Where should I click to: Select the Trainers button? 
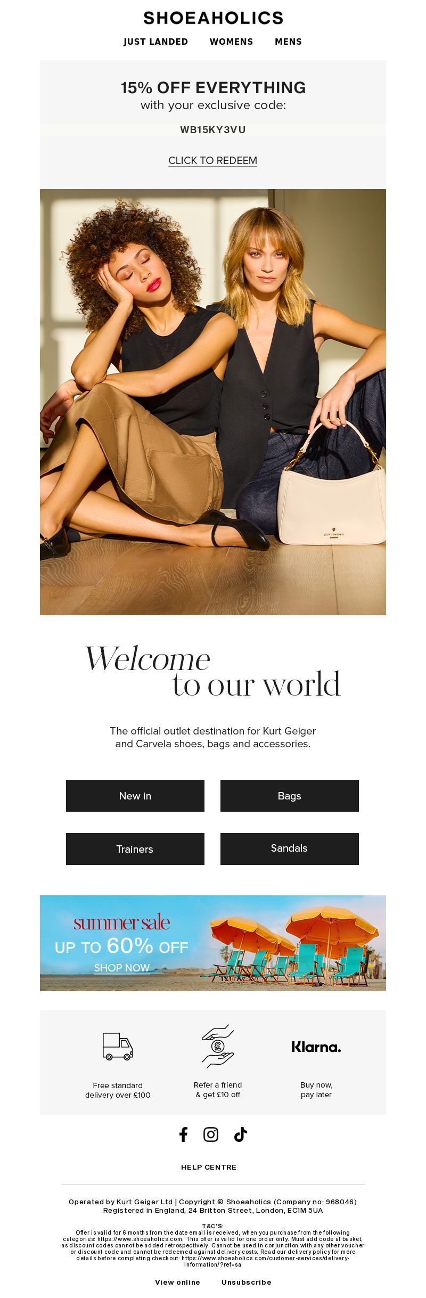coord(135,849)
